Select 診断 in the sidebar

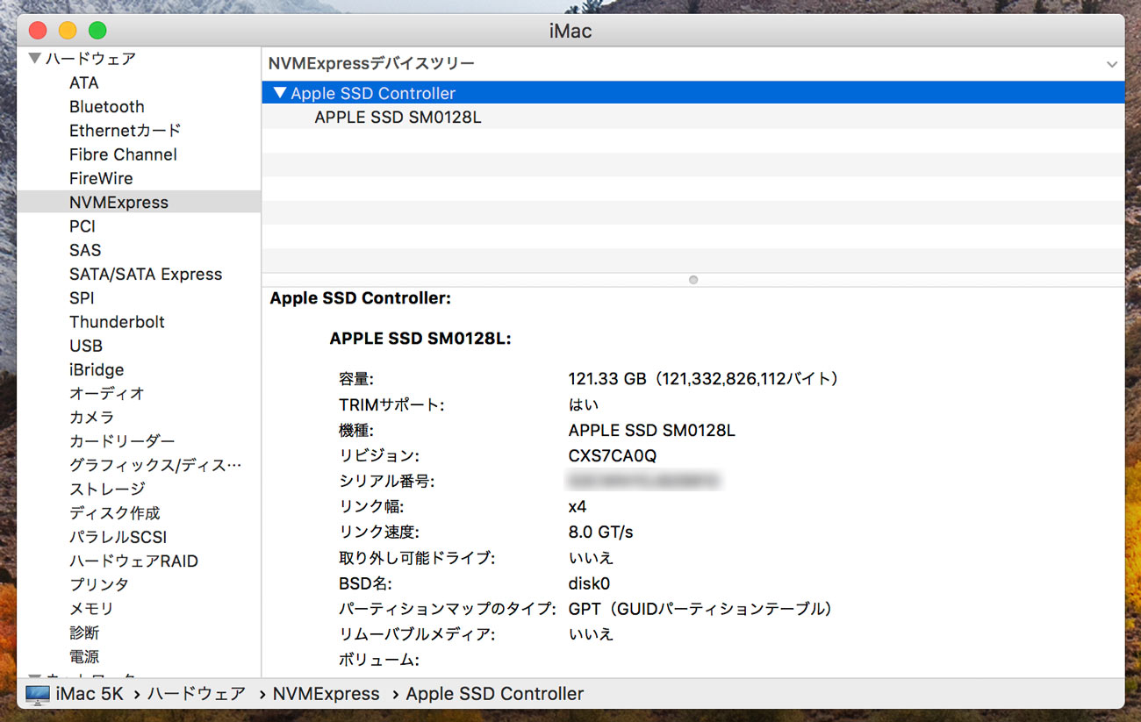pos(84,633)
